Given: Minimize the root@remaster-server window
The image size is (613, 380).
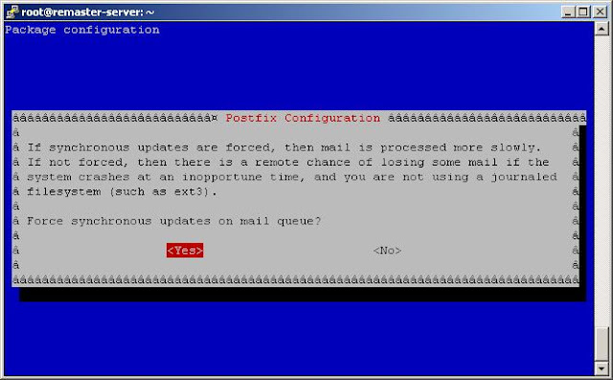Looking at the screenshot, I should click(568, 12).
